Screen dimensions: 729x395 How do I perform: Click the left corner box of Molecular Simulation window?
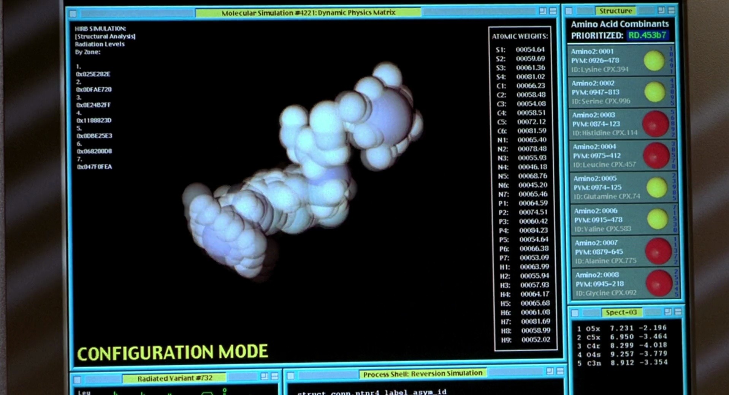73,14
